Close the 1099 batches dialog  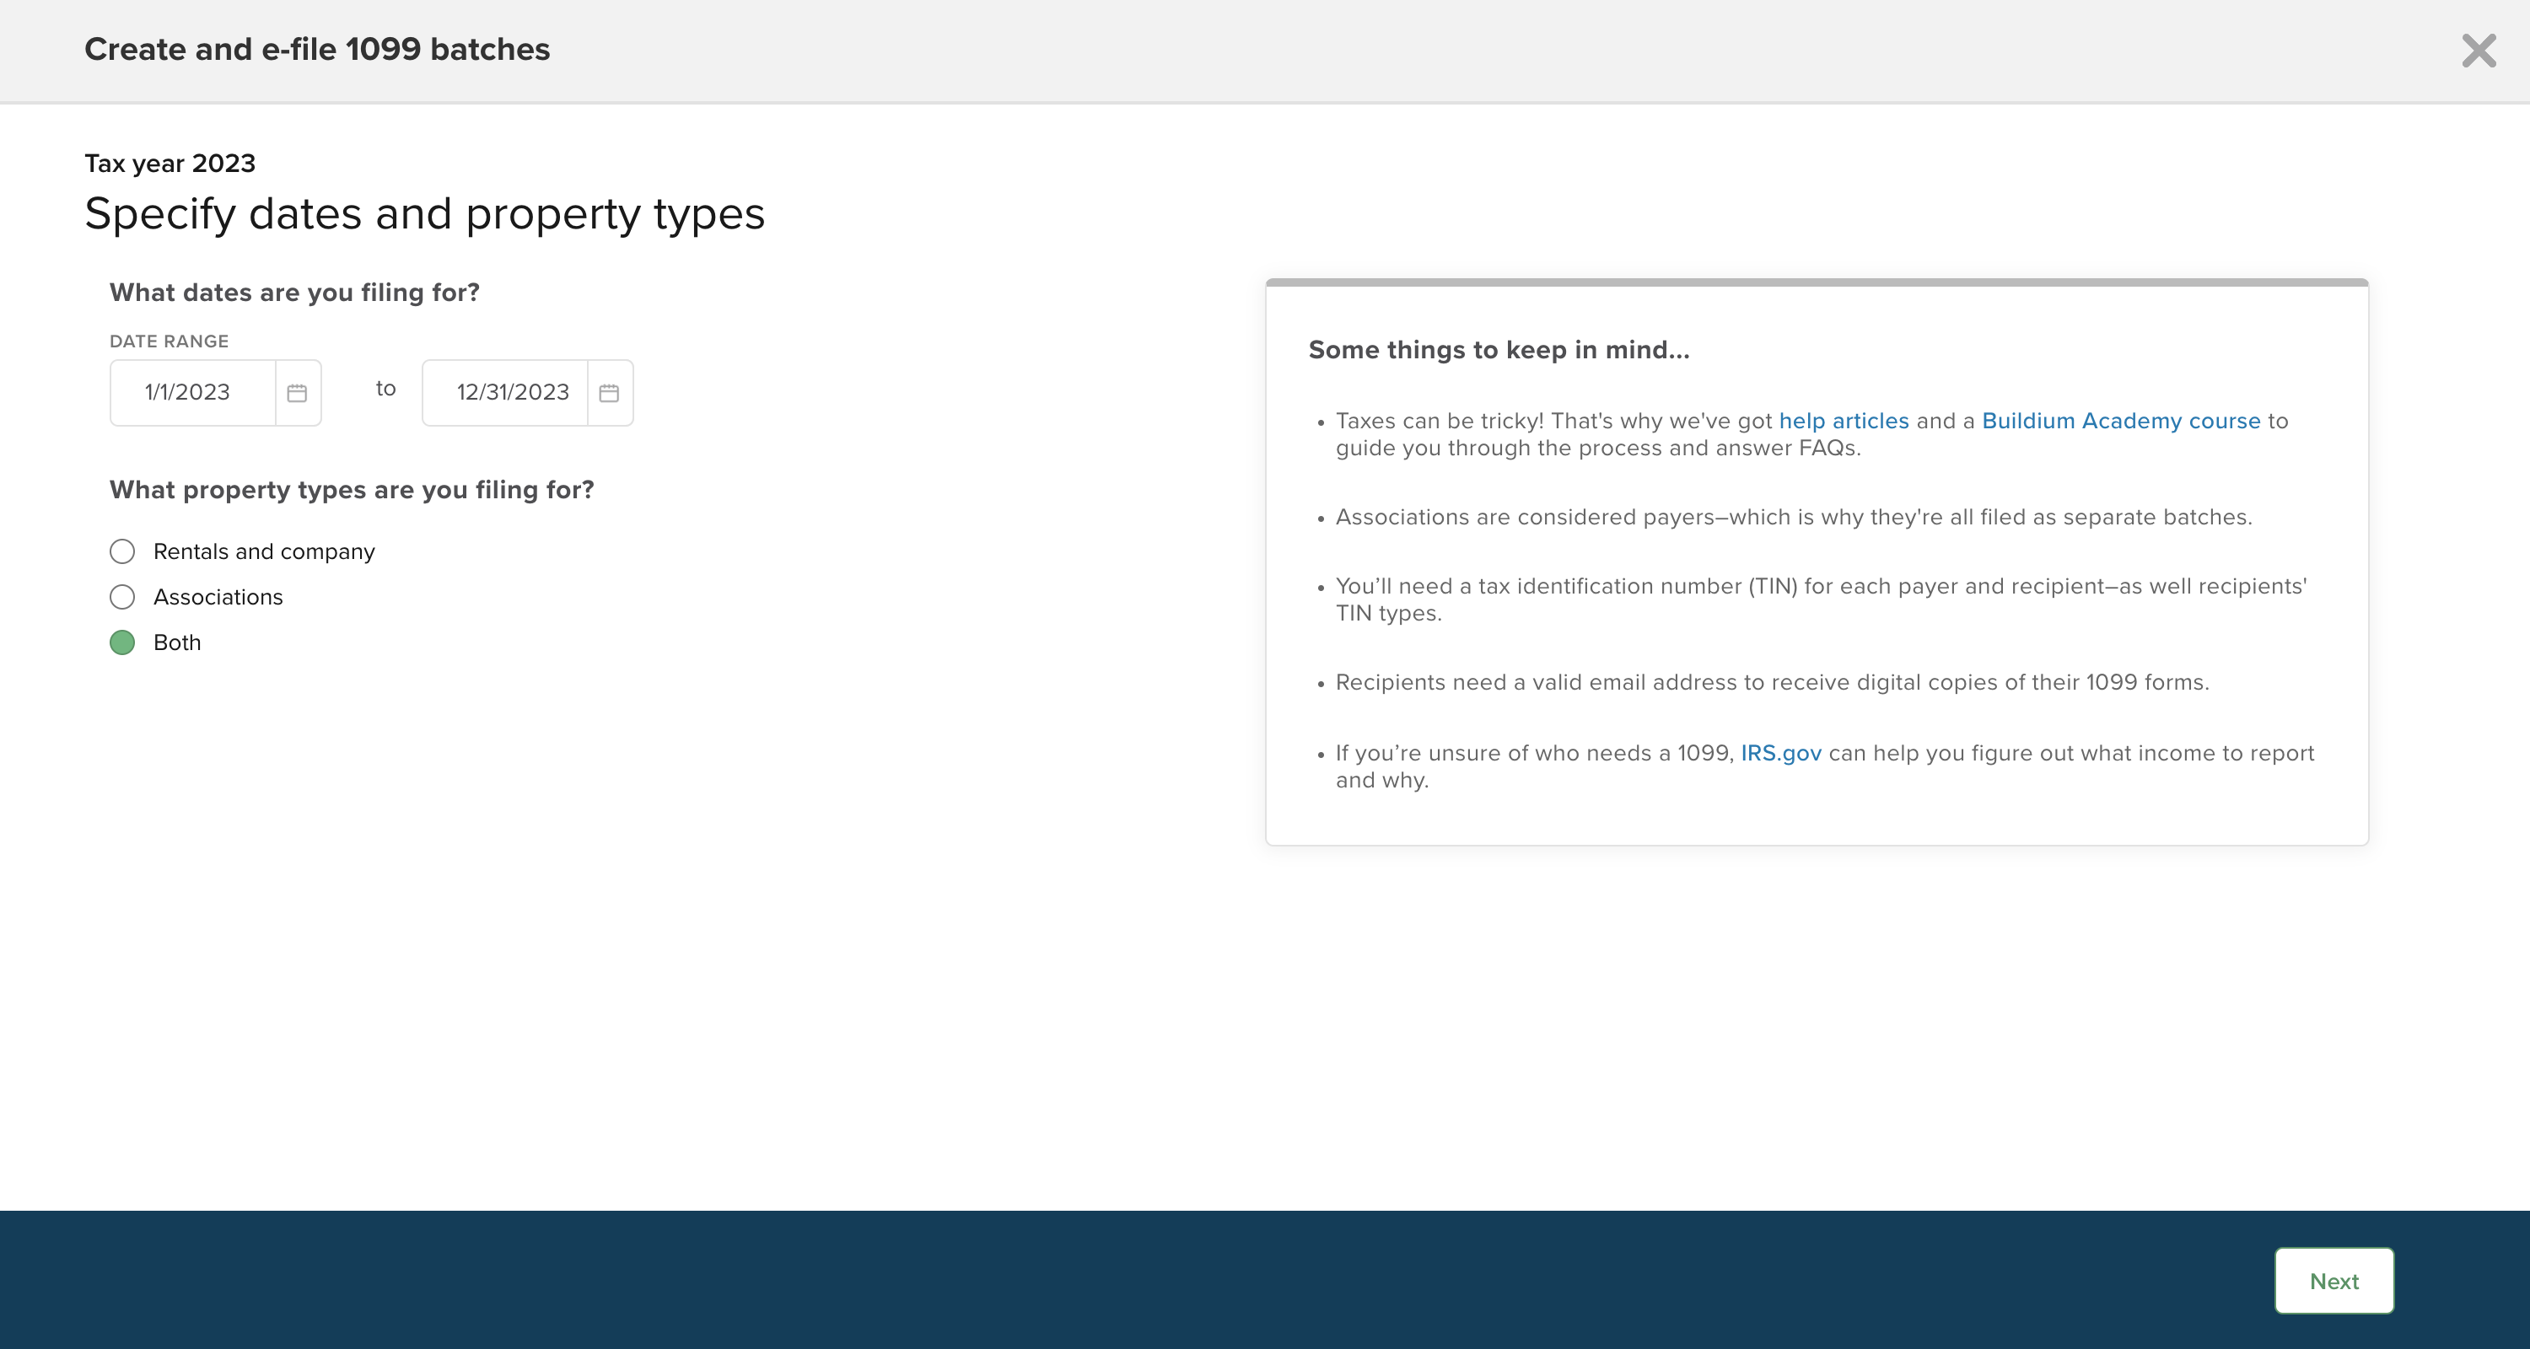[x=2479, y=50]
